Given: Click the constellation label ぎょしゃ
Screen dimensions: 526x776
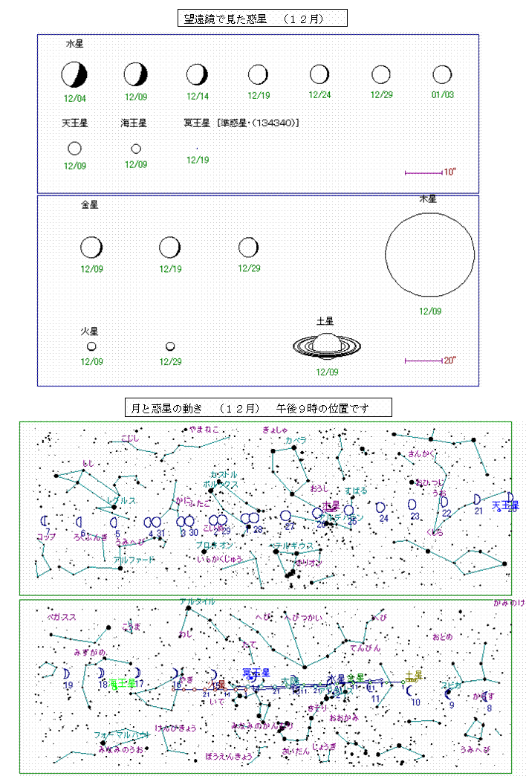Looking at the screenshot, I should (x=275, y=430).
